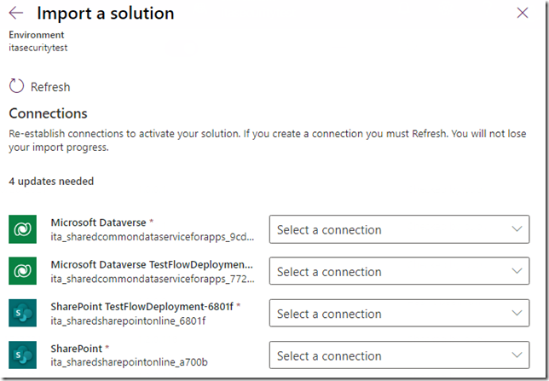This screenshot has width=549, height=381.
Task: Click chevron of SharePoint a700b dropdown
Action: tap(517, 355)
